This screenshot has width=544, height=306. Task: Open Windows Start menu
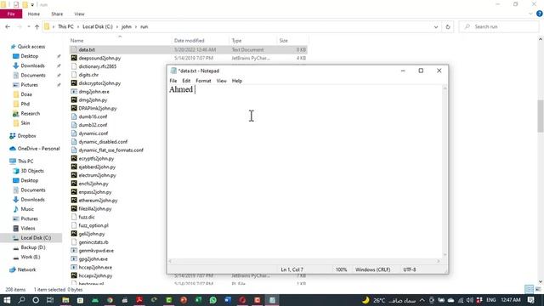tap(7, 300)
